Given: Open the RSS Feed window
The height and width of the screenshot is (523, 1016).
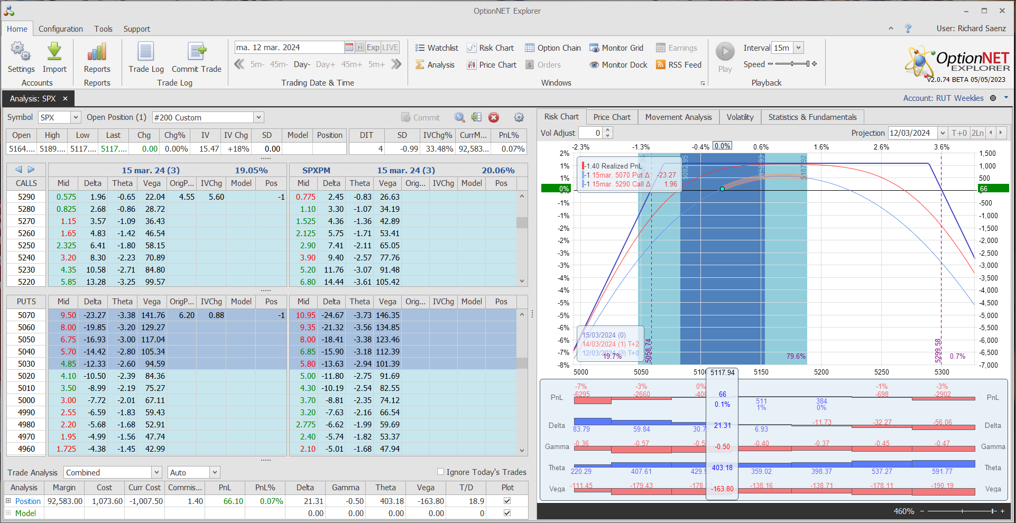Looking at the screenshot, I should point(679,65).
